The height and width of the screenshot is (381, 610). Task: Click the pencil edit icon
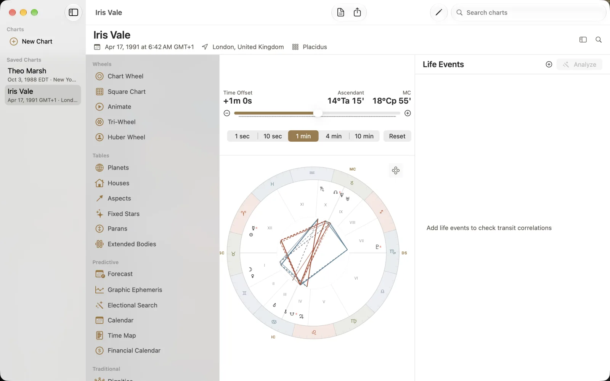[438, 13]
